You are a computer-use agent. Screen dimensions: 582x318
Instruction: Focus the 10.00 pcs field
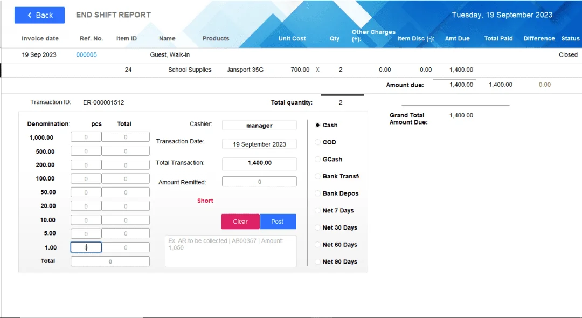tap(86, 220)
